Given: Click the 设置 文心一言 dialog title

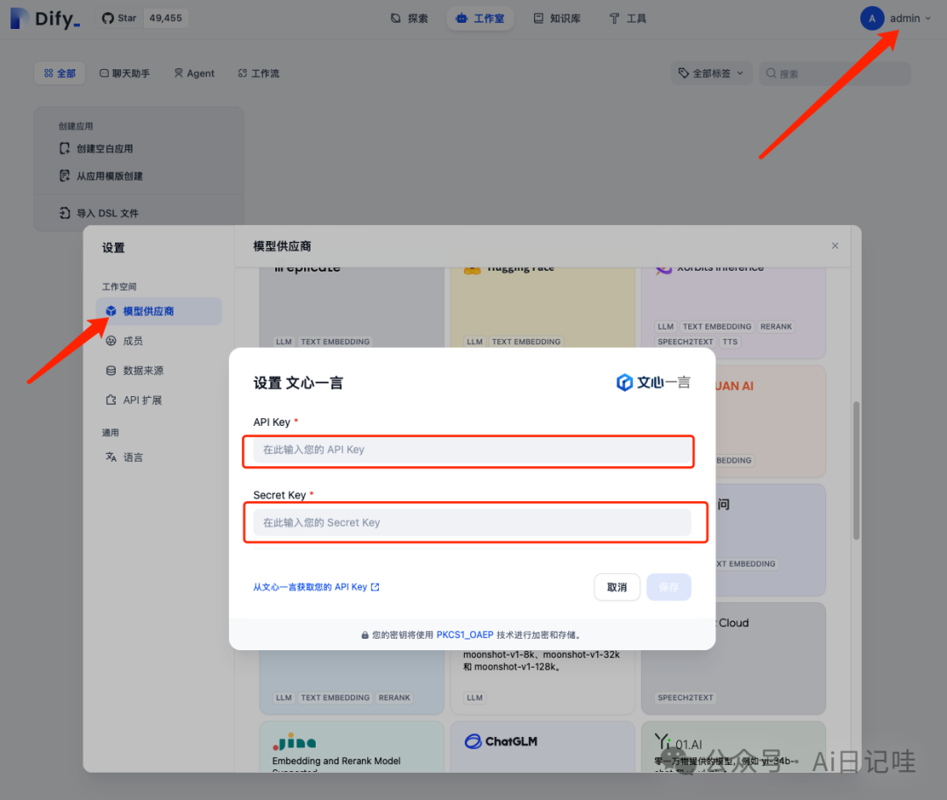Looking at the screenshot, I should point(298,383).
